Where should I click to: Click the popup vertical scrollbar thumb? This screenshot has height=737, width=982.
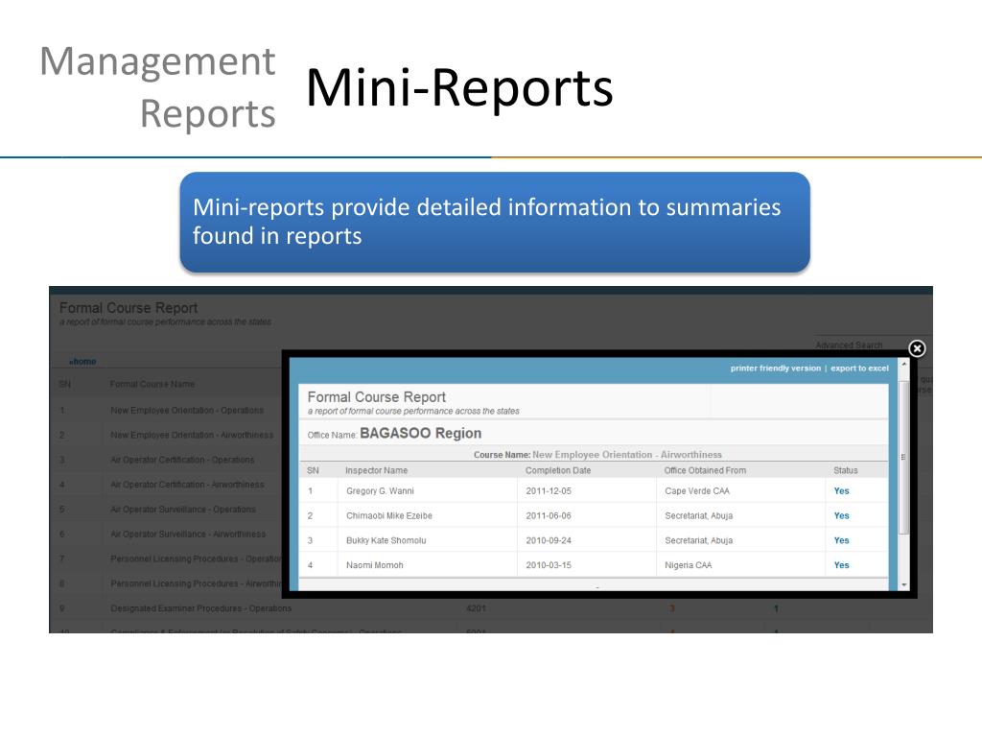tap(903, 456)
